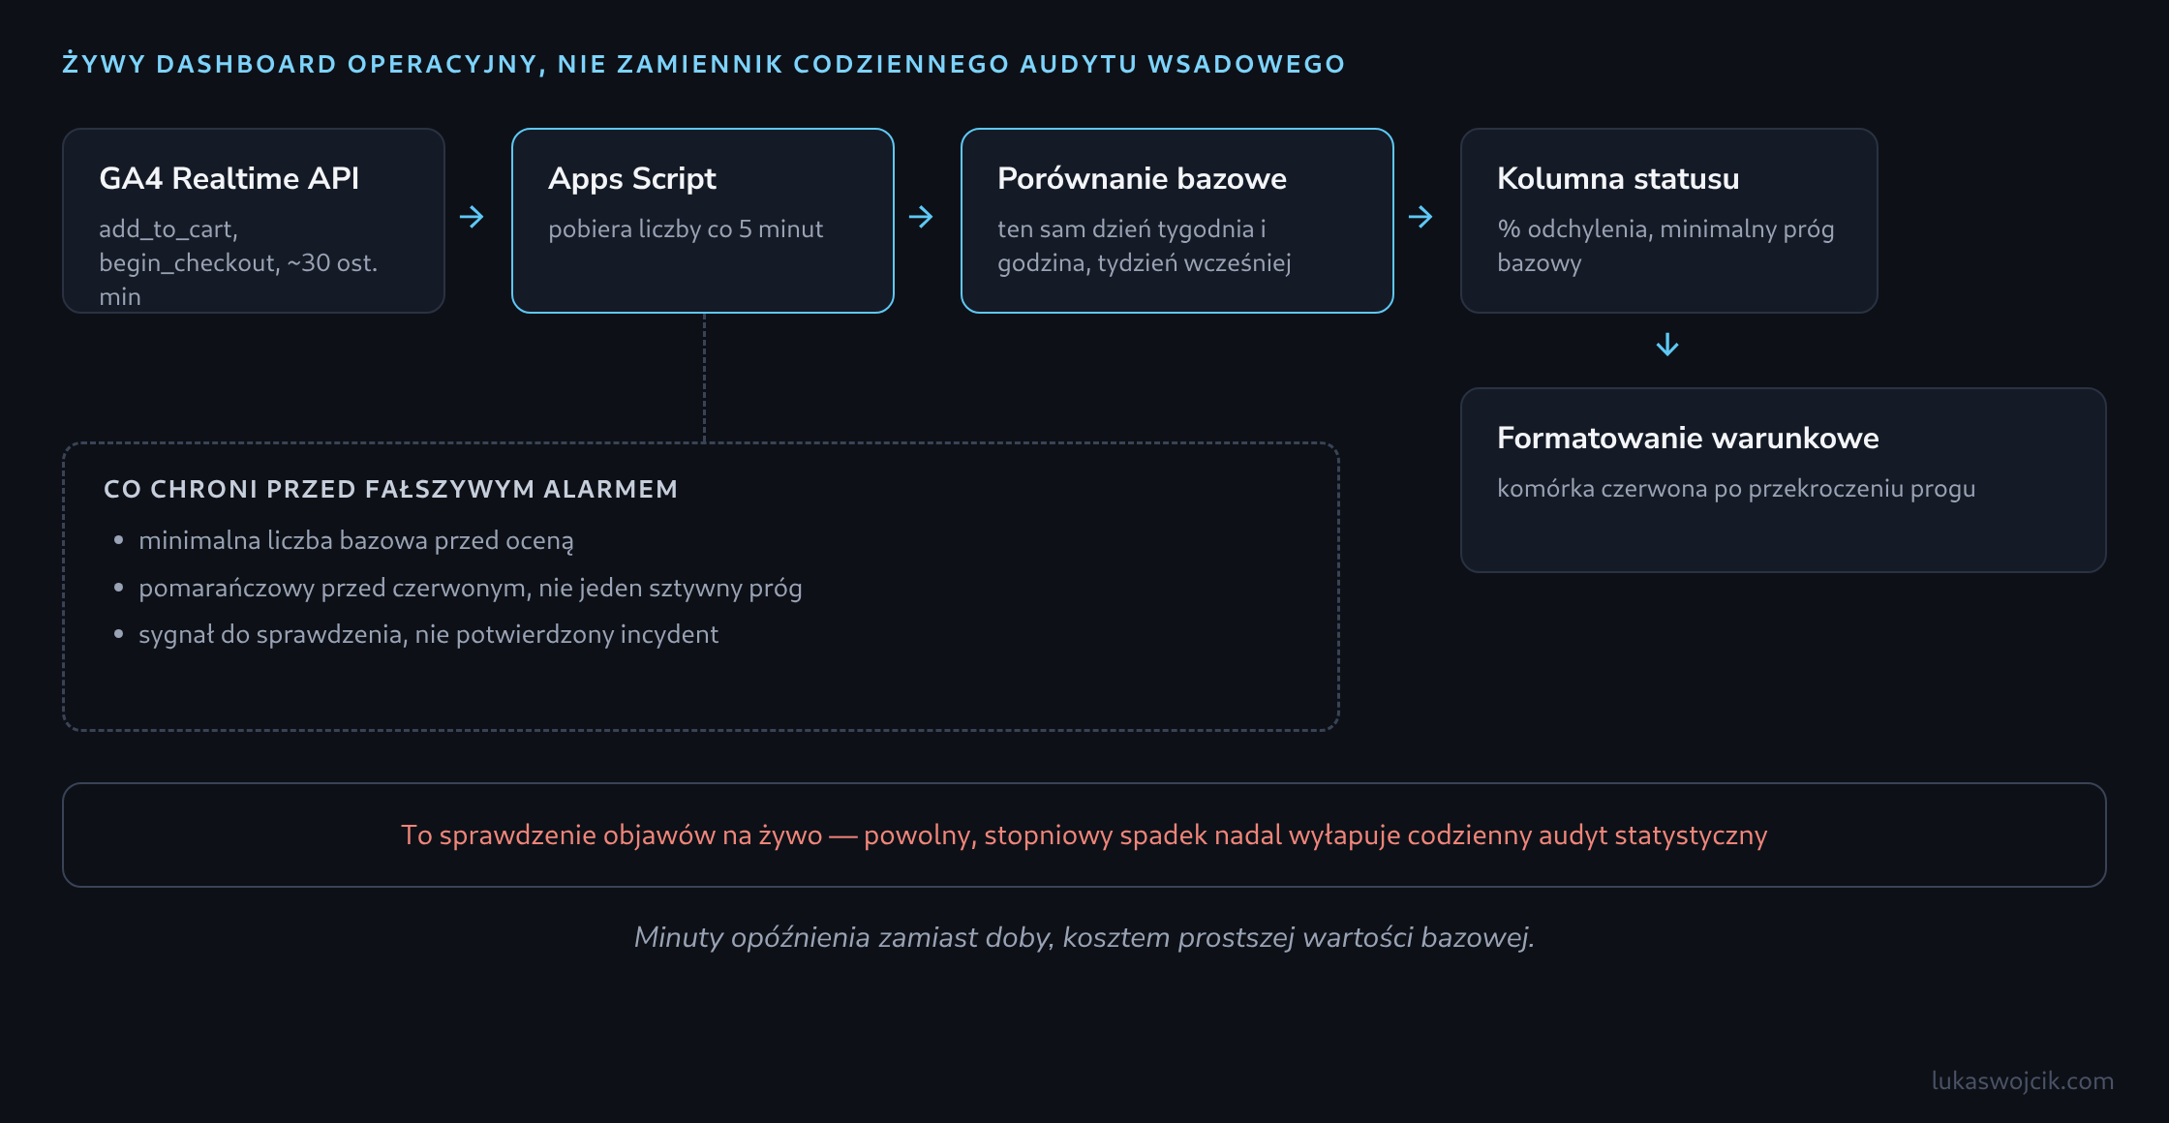Click the red 'To sprawdzenie objawów na żywo' banner text
This screenshot has width=2169, height=1123.
click(x=1084, y=835)
